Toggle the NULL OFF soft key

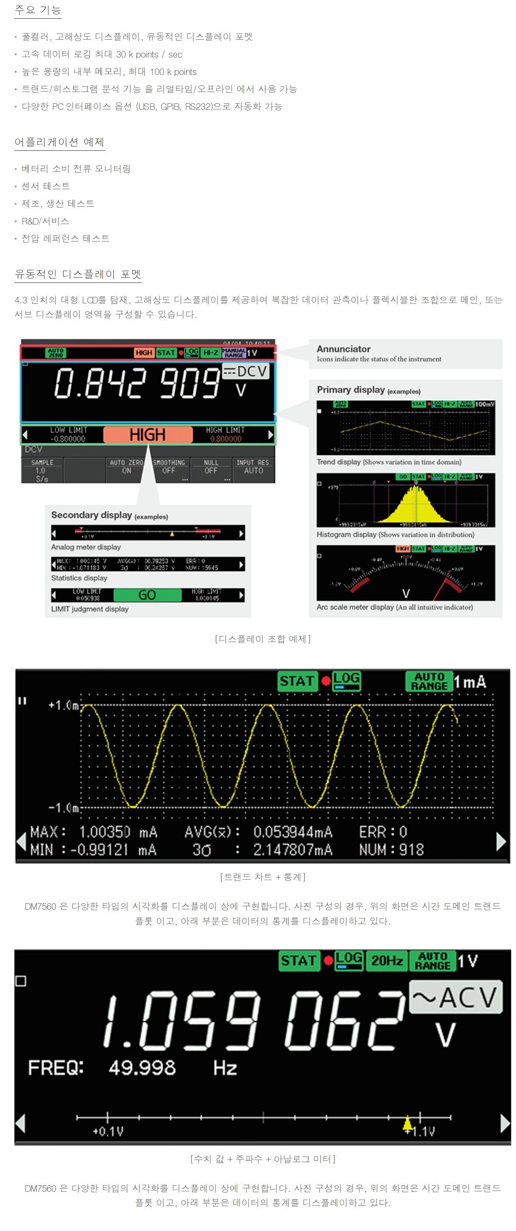click(211, 467)
